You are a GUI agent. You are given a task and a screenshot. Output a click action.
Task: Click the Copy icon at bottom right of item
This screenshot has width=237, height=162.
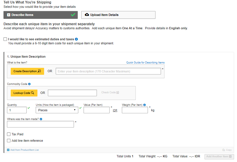click(224, 150)
